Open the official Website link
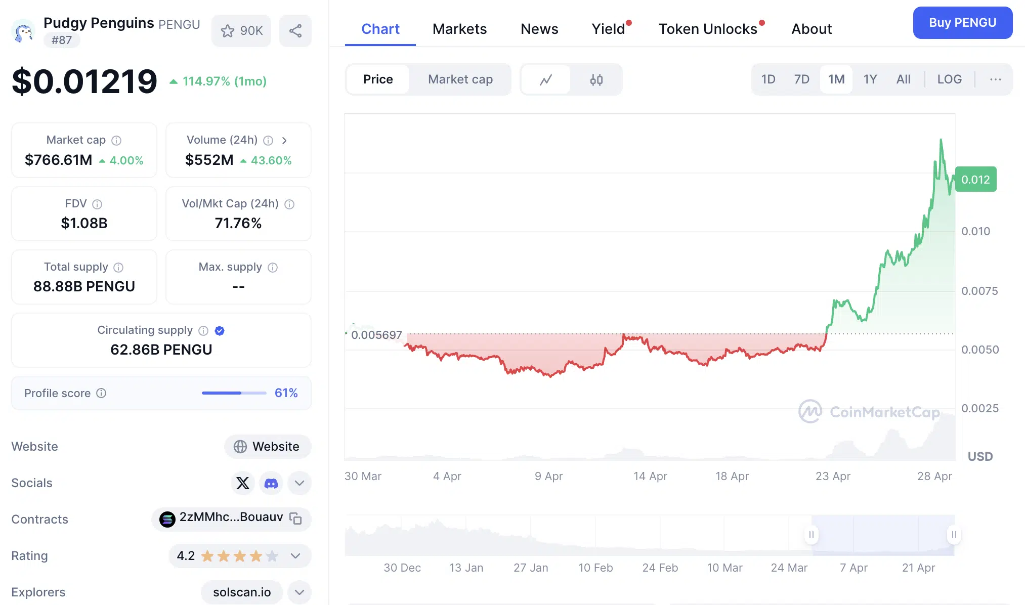This screenshot has width=1025, height=605. click(268, 447)
